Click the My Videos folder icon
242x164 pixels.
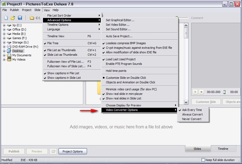pos(9,59)
